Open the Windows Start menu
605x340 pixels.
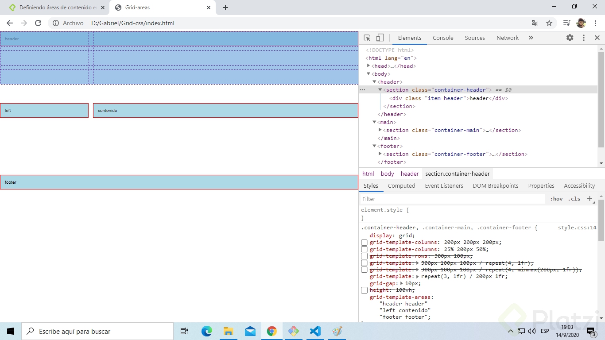[11, 331]
